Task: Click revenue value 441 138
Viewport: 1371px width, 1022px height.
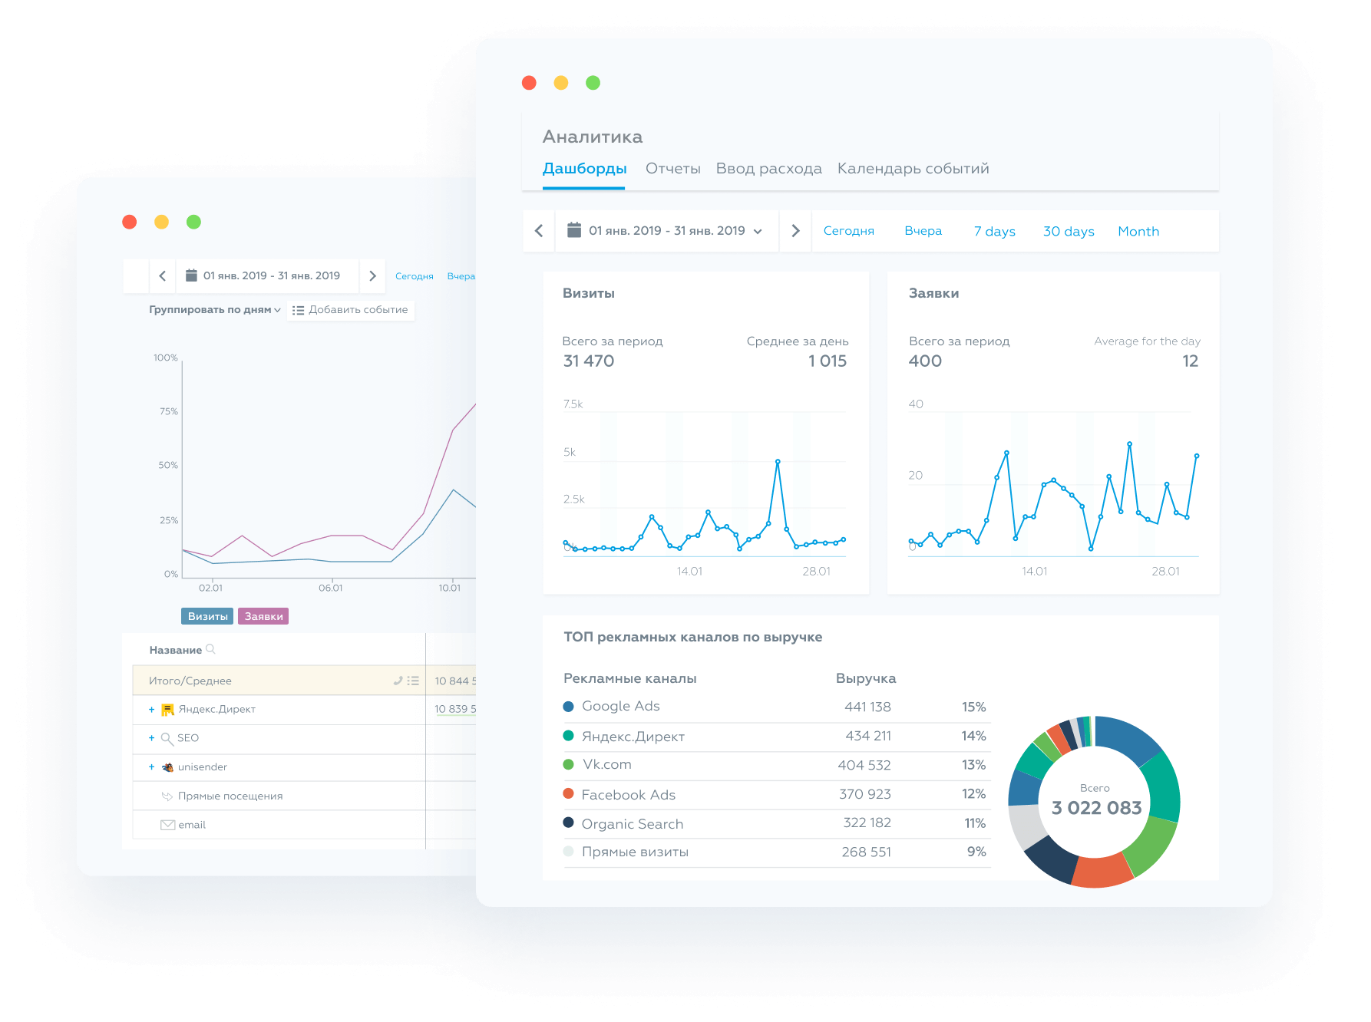Action: tap(867, 707)
